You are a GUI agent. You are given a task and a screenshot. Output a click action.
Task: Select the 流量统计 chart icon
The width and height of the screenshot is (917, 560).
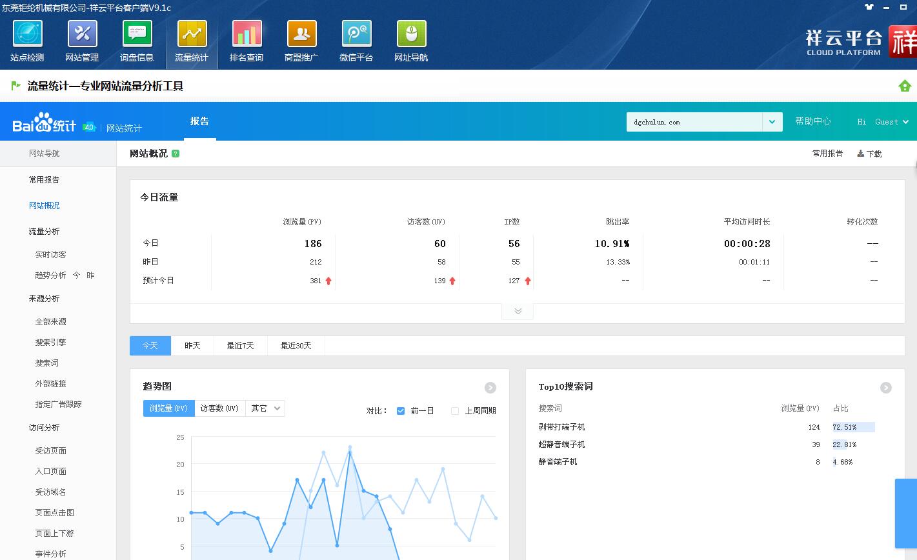(192, 34)
